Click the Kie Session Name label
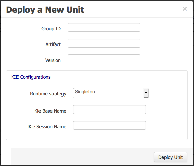Viewport: 194px width, 166px height. pyautogui.click(x=47, y=127)
